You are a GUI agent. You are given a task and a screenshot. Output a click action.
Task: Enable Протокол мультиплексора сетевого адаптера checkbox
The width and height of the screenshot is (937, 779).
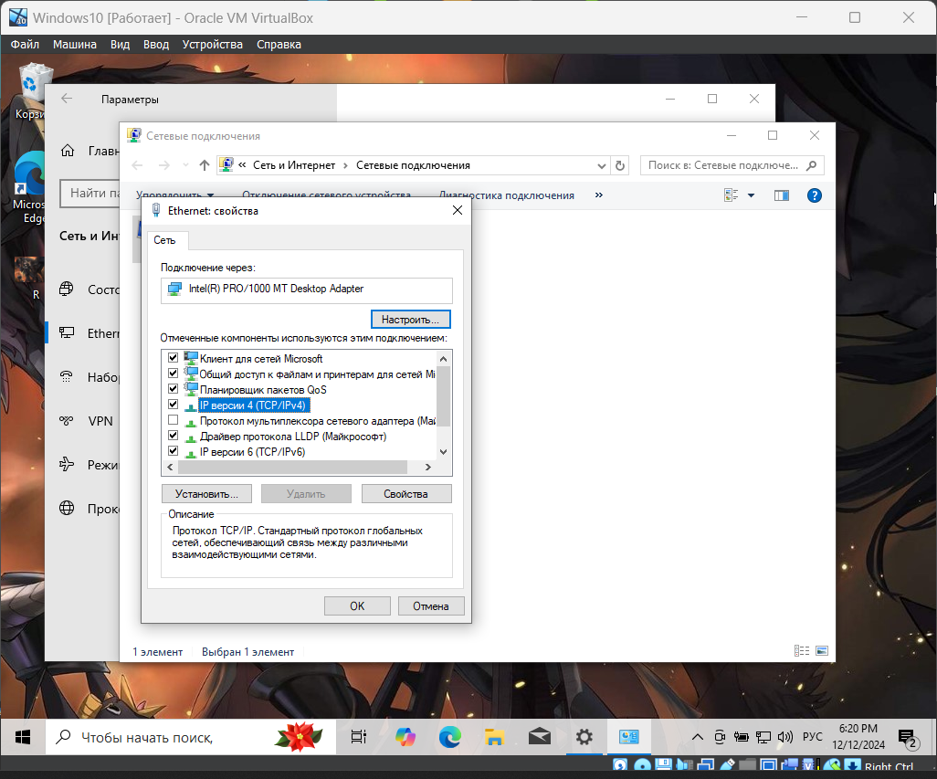click(173, 420)
